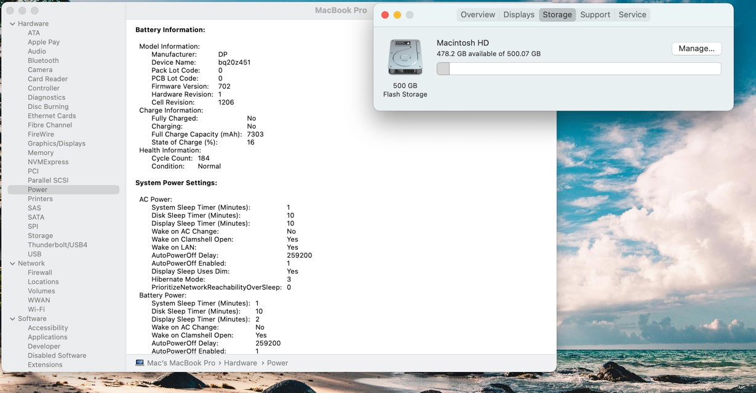The height and width of the screenshot is (393, 756).
Task: Open the Displays tab
Action: click(x=519, y=15)
